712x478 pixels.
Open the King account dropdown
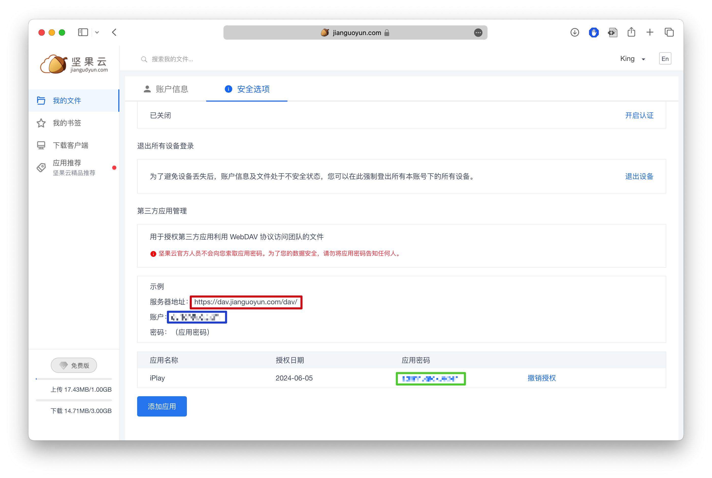632,58
